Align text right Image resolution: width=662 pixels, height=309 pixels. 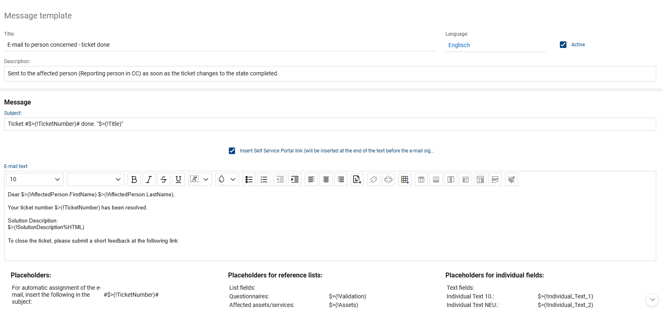pos(341,179)
